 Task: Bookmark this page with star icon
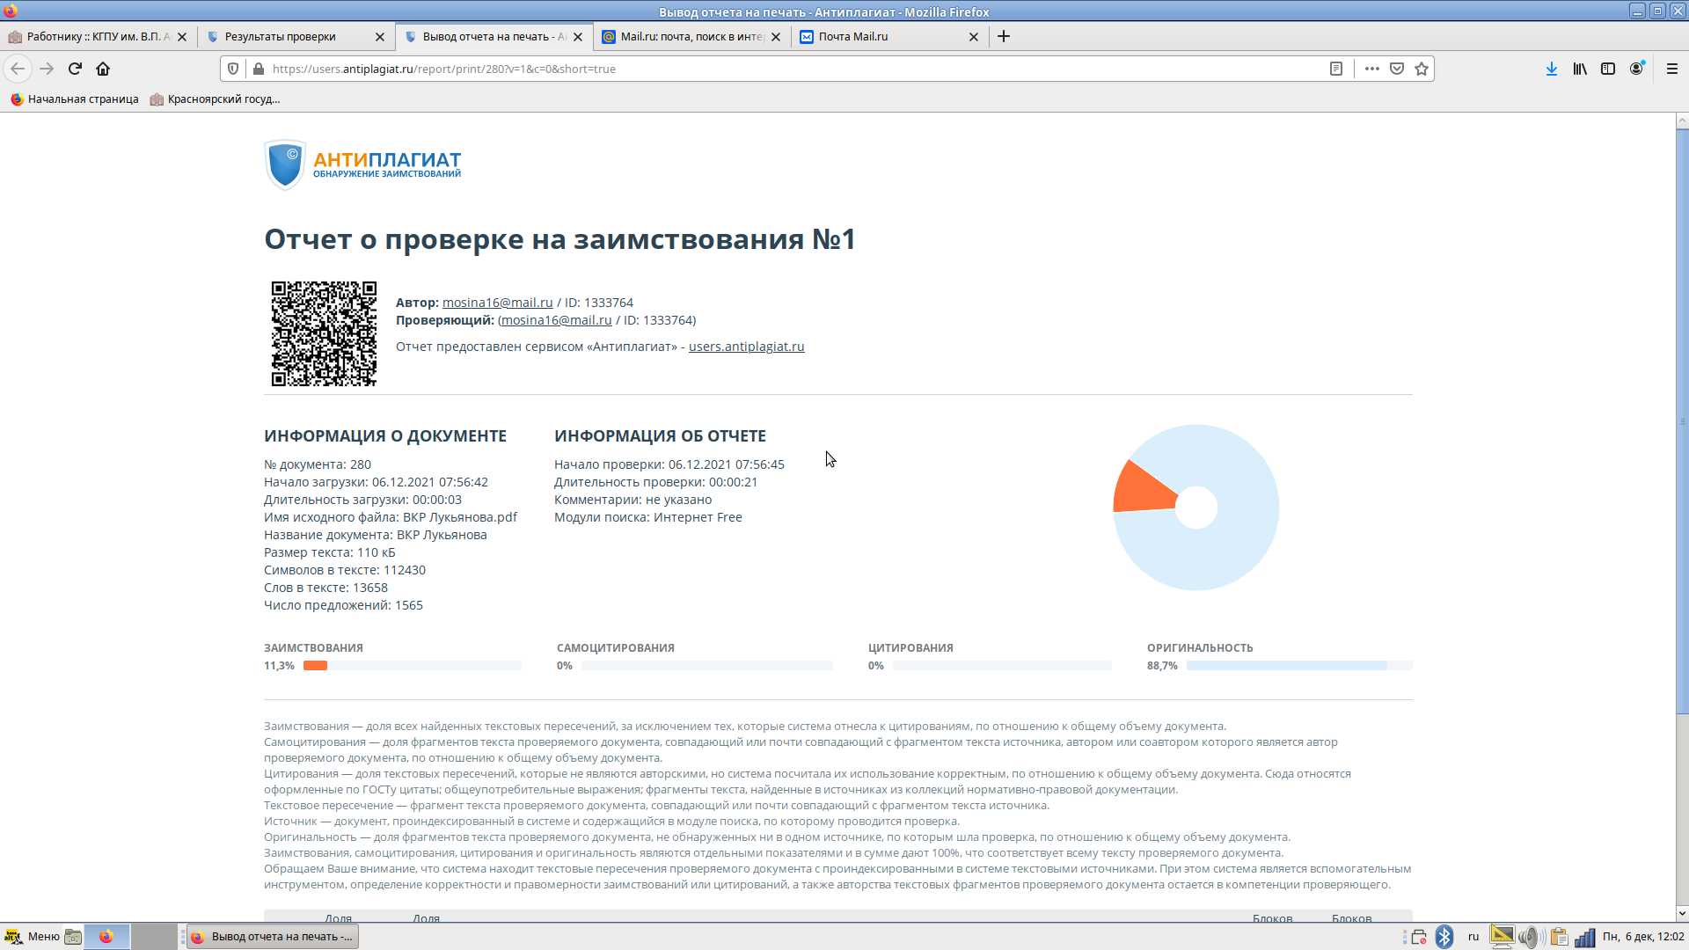tap(1422, 69)
